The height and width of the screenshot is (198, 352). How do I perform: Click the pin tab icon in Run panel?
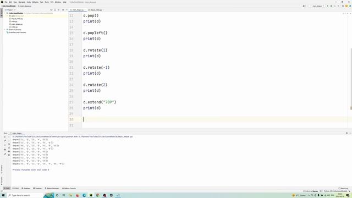pos(5,154)
